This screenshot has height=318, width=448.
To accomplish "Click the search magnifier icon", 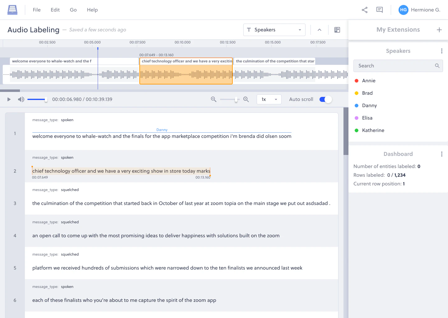I will (x=437, y=66).
